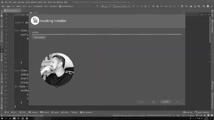The image size is (214, 120).
Task: Click the Show Details button
Action: 39,37
